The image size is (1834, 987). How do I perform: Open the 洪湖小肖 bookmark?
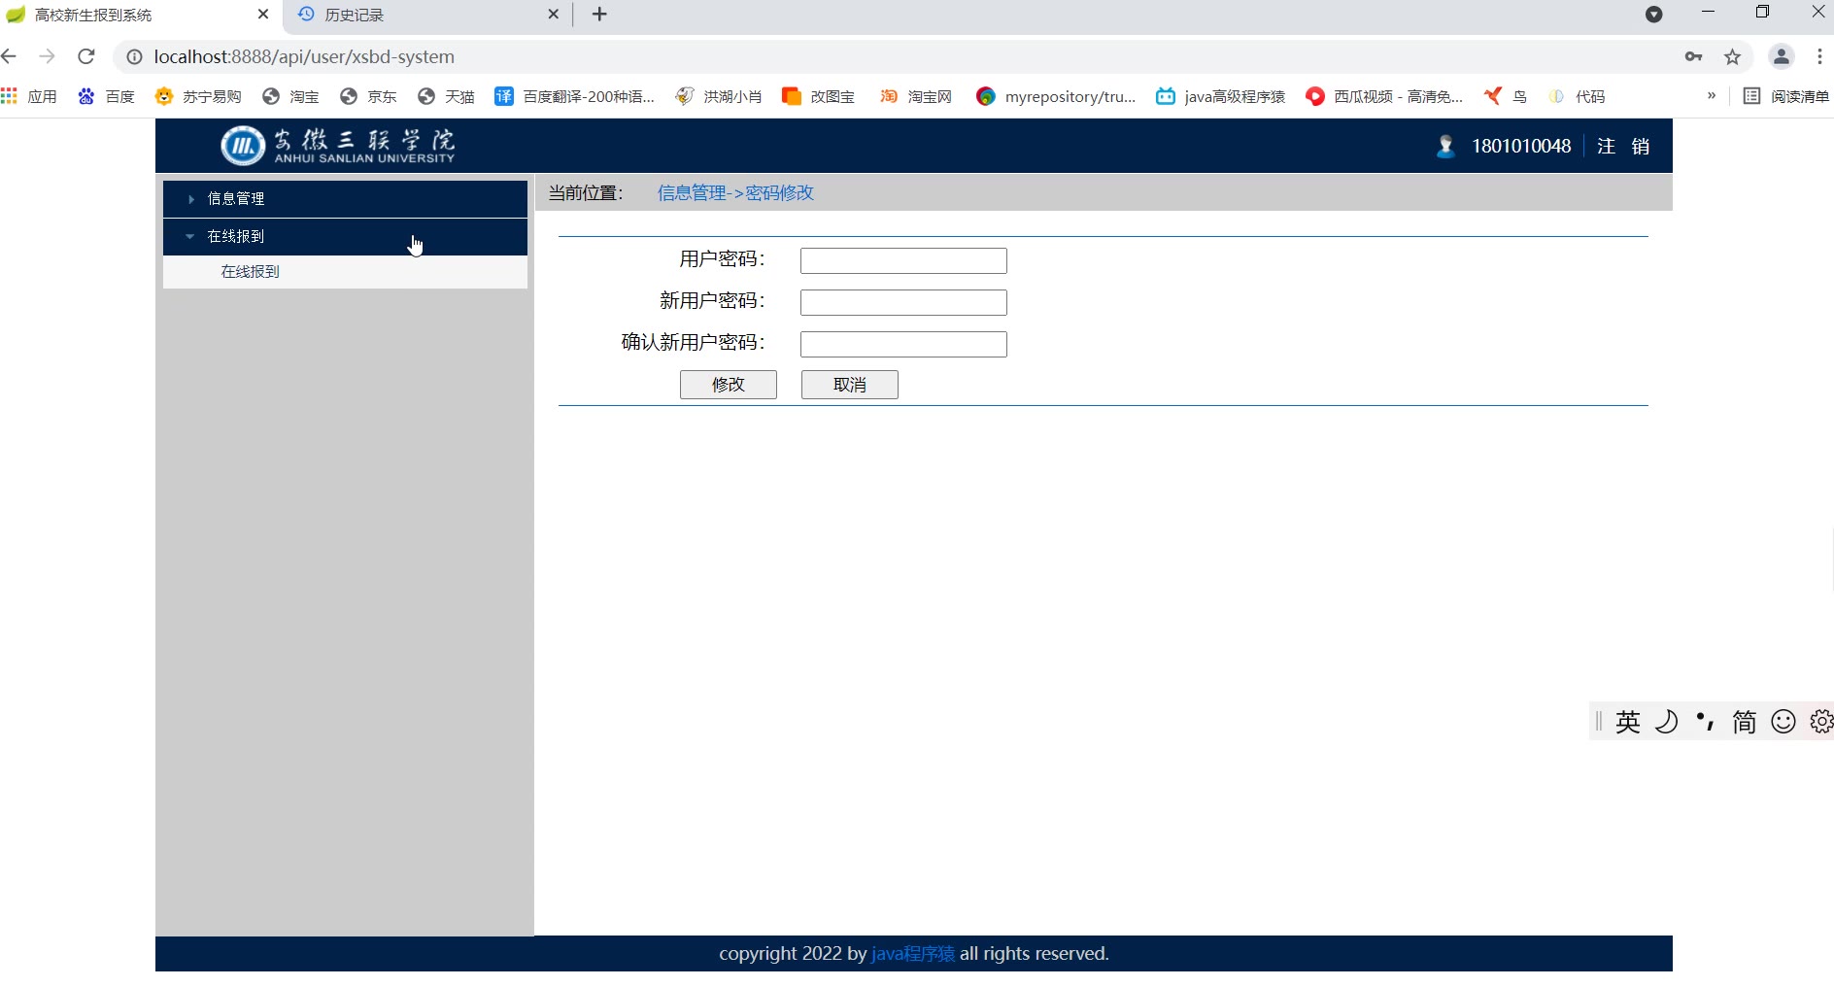tap(719, 96)
